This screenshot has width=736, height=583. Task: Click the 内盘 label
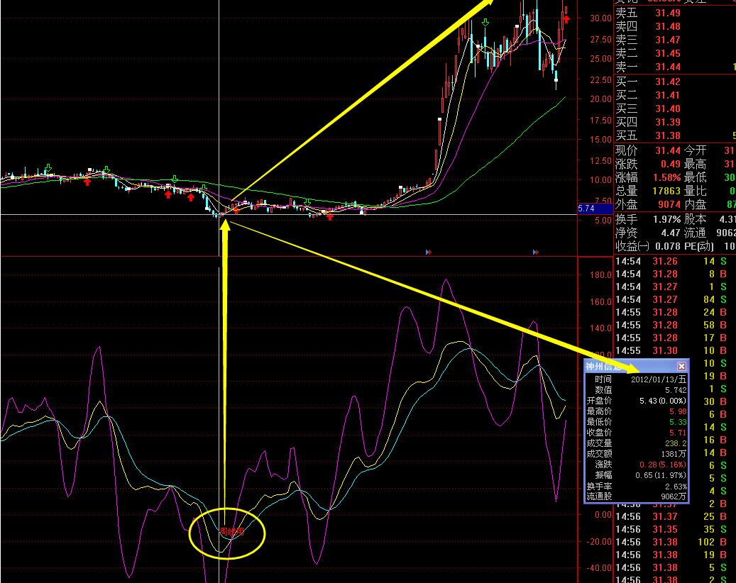click(x=695, y=205)
